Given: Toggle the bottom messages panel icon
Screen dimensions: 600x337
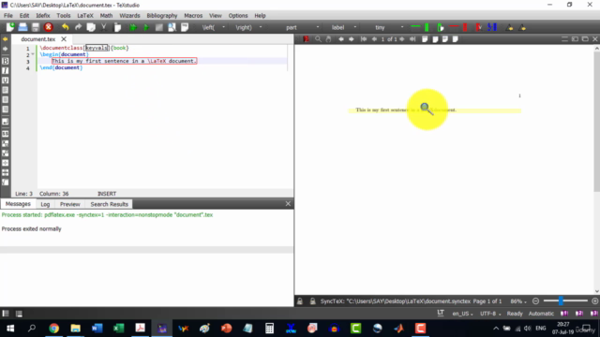Looking at the screenshot, I should tap(19, 314).
